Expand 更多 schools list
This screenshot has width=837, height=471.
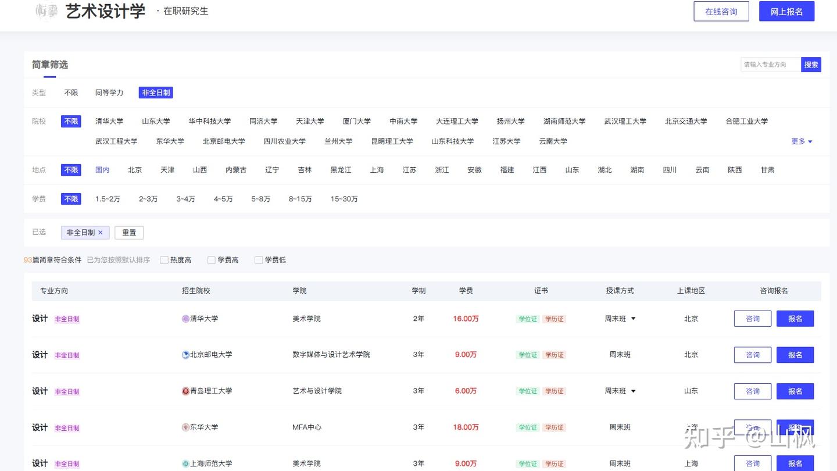click(802, 141)
